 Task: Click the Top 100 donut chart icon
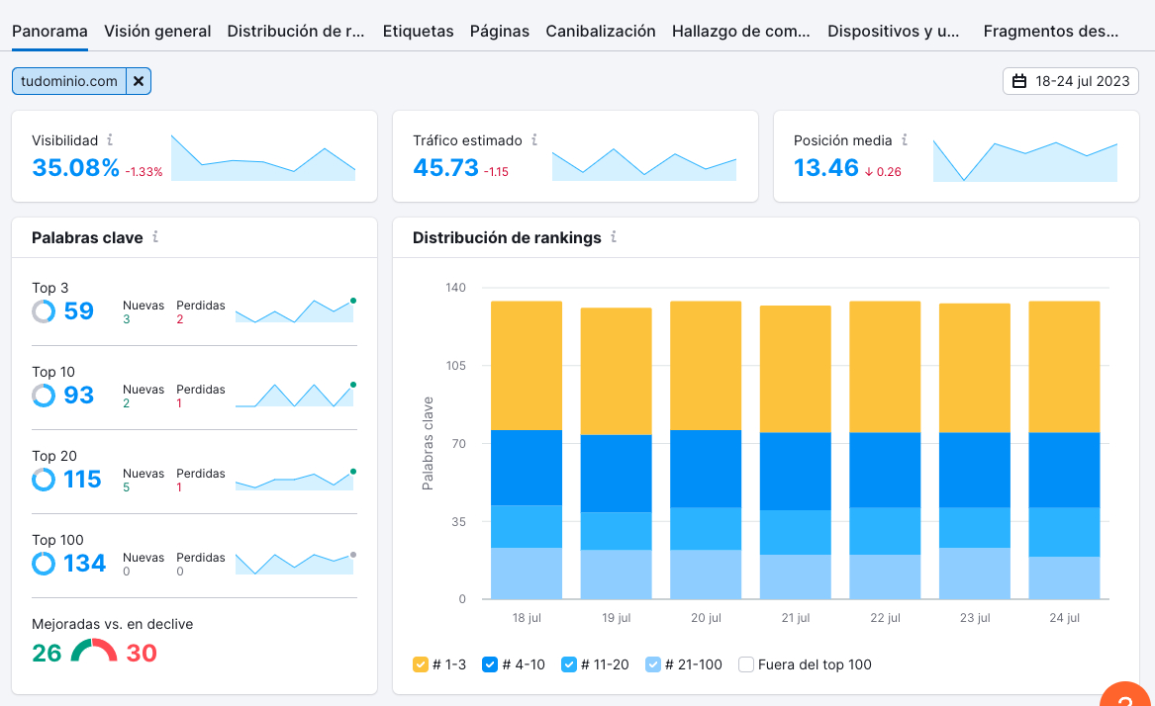click(x=44, y=564)
